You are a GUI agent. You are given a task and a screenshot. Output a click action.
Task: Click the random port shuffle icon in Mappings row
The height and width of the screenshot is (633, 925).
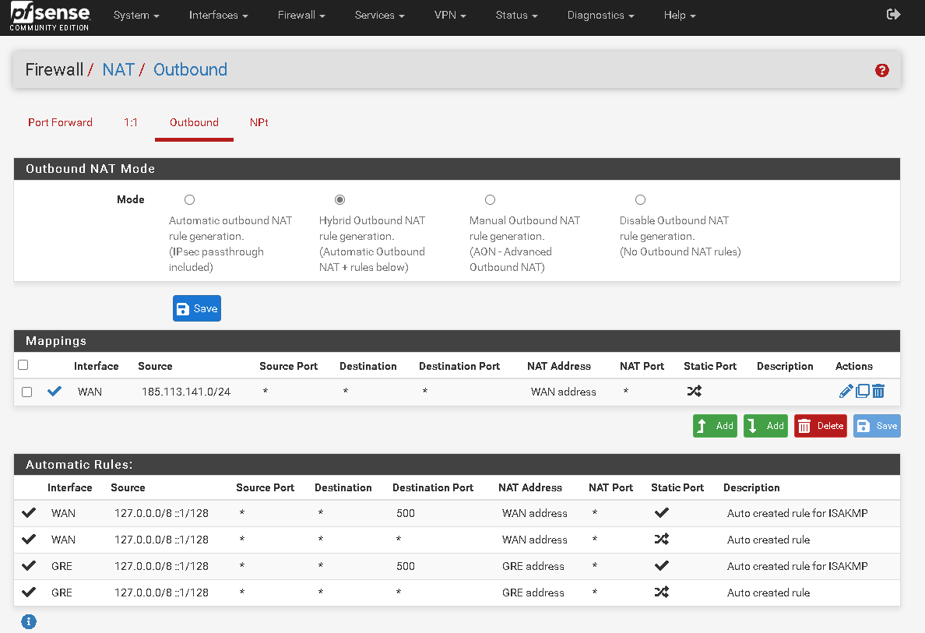tap(695, 391)
